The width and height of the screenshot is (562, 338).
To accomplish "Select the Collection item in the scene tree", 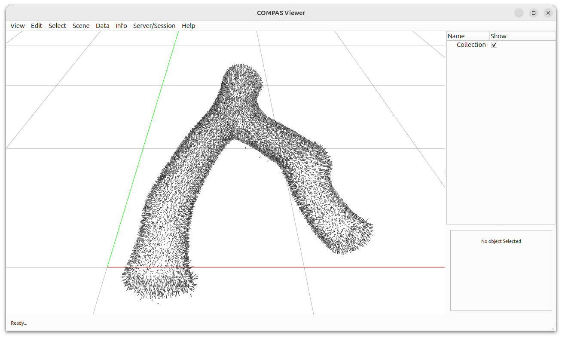I will (471, 44).
